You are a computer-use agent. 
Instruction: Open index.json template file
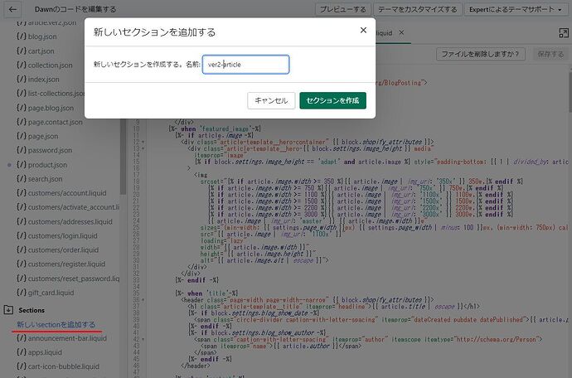coord(43,80)
